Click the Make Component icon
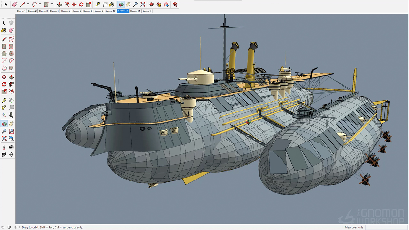409x230 pixels. pos(11,23)
